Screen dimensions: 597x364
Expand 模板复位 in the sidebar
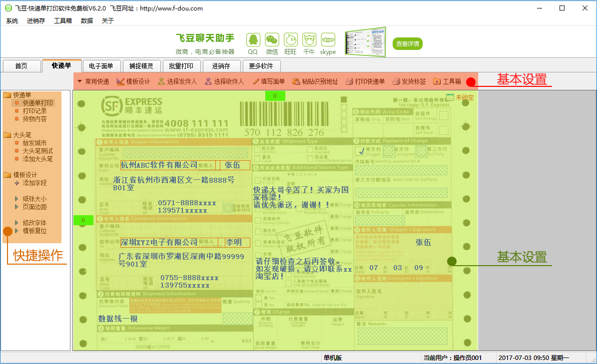point(16,231)
